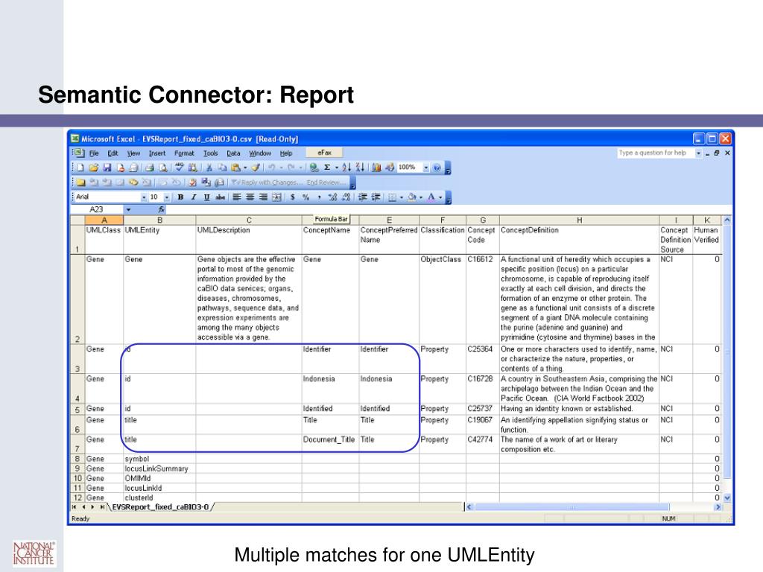This screenshot has width=763, height=572.
Task: Open the Name Box dropdown arrow
Action: click(x=128, y=209)
